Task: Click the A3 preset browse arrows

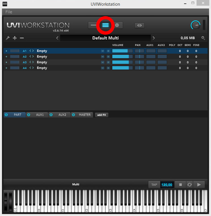Action: pyautogui.click(x=32, y=62)
